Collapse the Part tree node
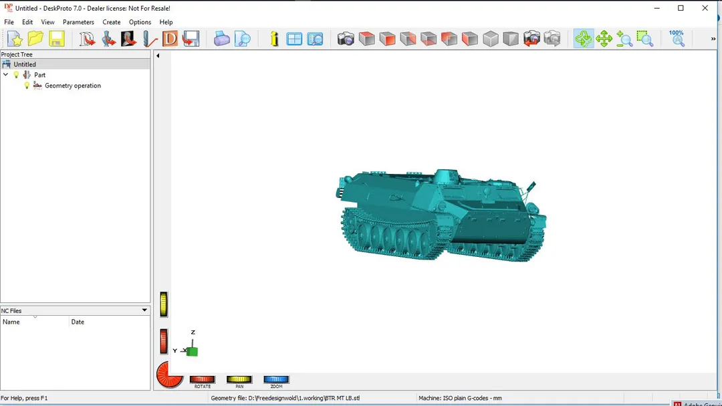Image resolution: width=722 pixels, height=406 pixels. (5, 75)
